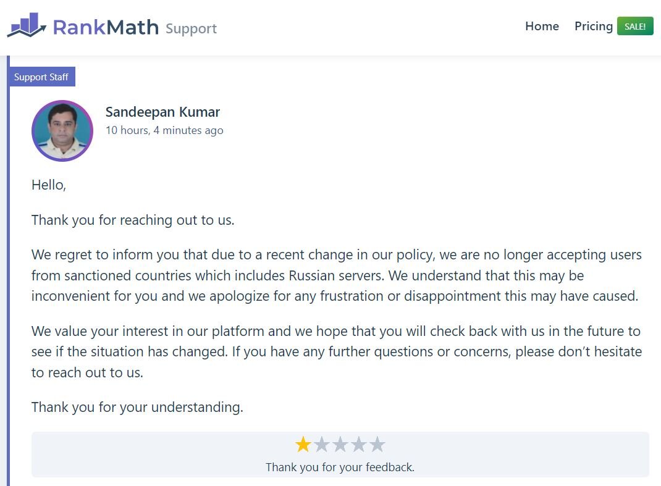Viewport: 661px width, 486px height.
Task: Click the Support label beside RankMath
Action: [x=191, y=28]
